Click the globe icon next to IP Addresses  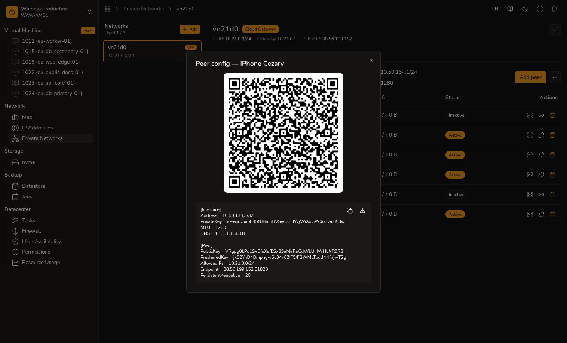(15, 128)
